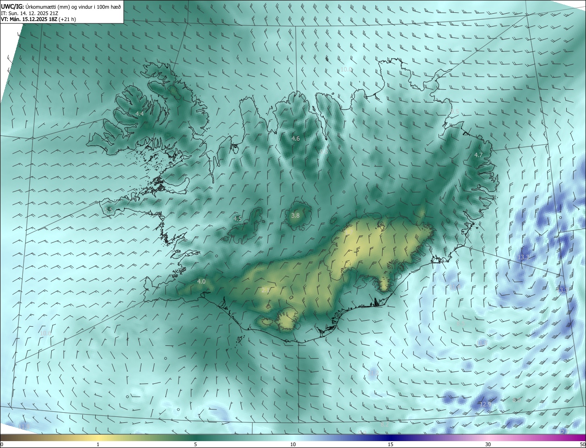Click the map title 'Úrkomumætti (mm) og vindur í 100m hæð'
This screenshot has width=586, height=448.
coord(74,6)
